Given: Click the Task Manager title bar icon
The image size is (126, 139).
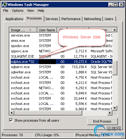Looking at the screenshot, I should pos(5,5).
